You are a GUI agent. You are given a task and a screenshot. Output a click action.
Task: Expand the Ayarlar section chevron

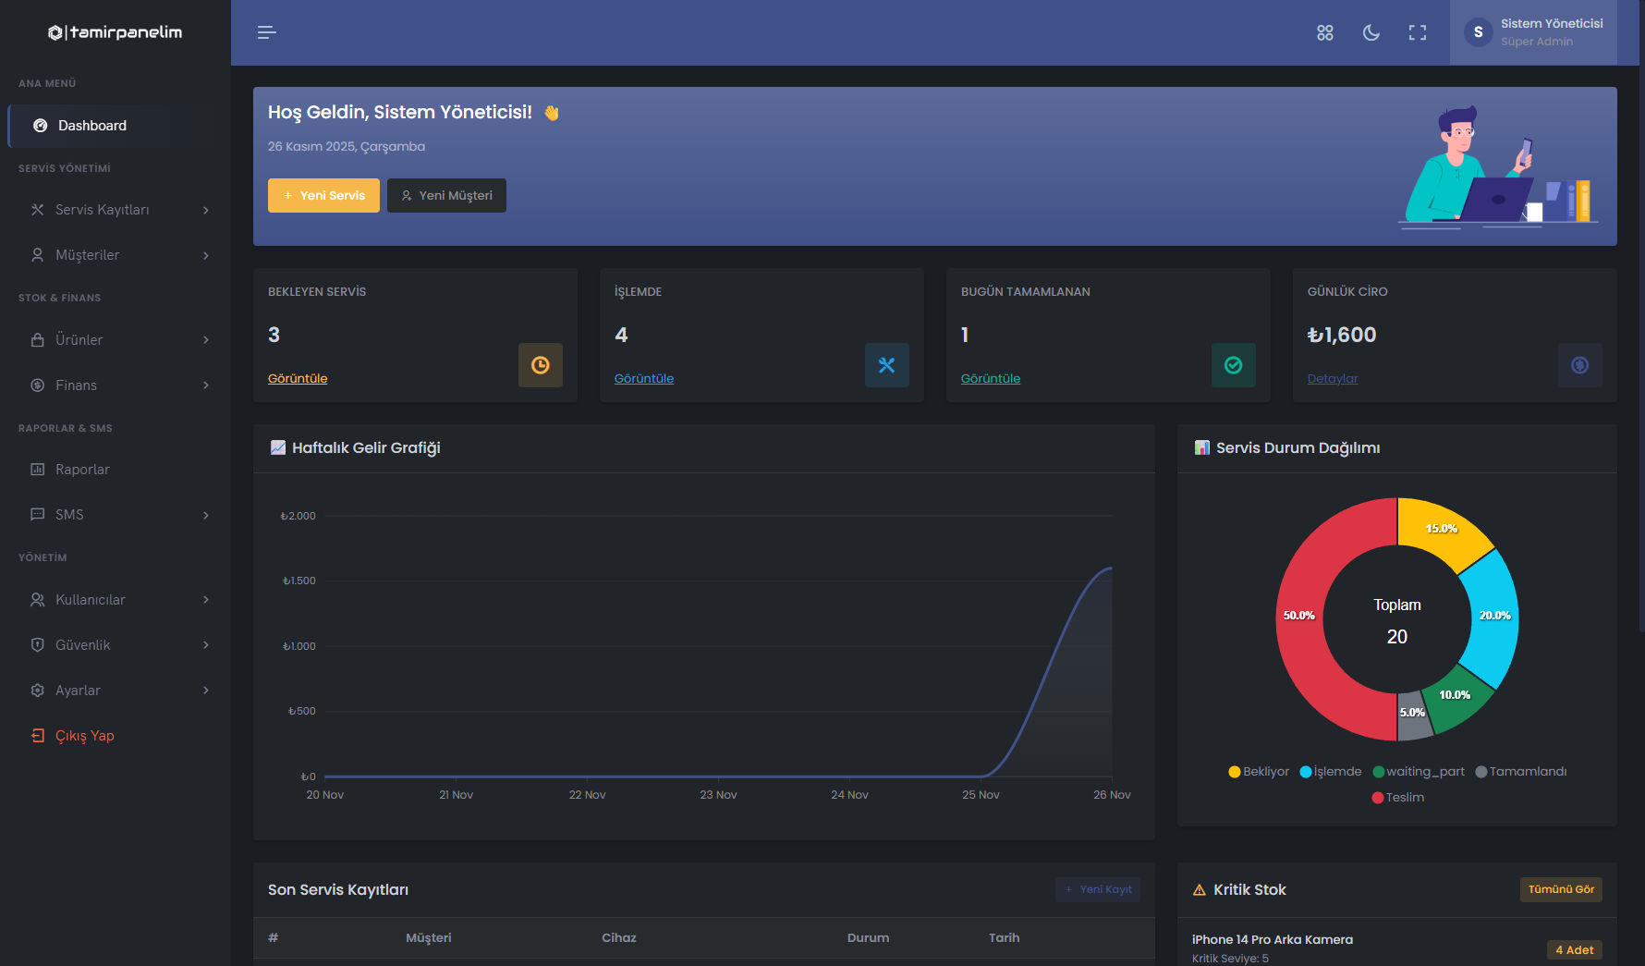[205, 690]
